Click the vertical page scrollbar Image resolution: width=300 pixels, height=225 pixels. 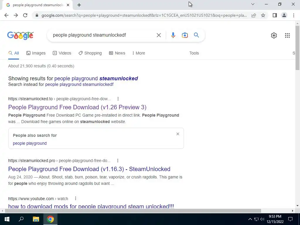coord(297,48)
